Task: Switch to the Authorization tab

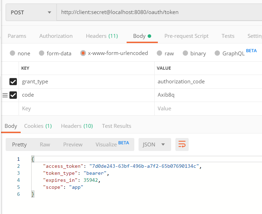Action: pos(56,36)
